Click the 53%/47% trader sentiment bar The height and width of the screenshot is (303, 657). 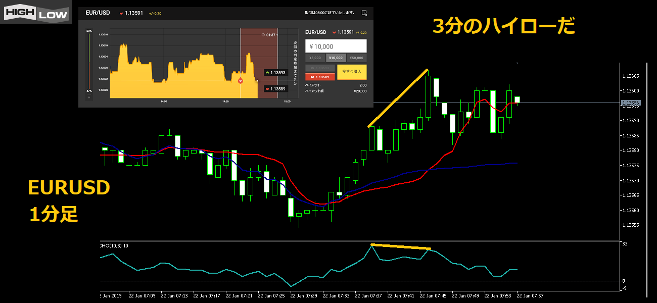(x=89, y=62)
